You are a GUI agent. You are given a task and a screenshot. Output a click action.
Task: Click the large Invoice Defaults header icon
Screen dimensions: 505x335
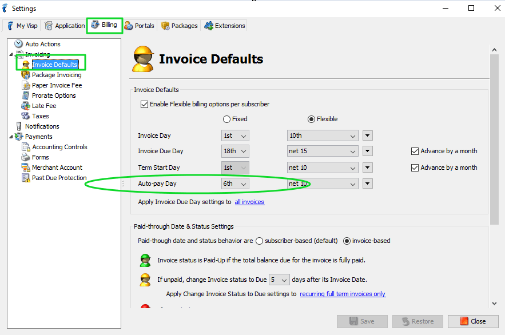point(144,59)
